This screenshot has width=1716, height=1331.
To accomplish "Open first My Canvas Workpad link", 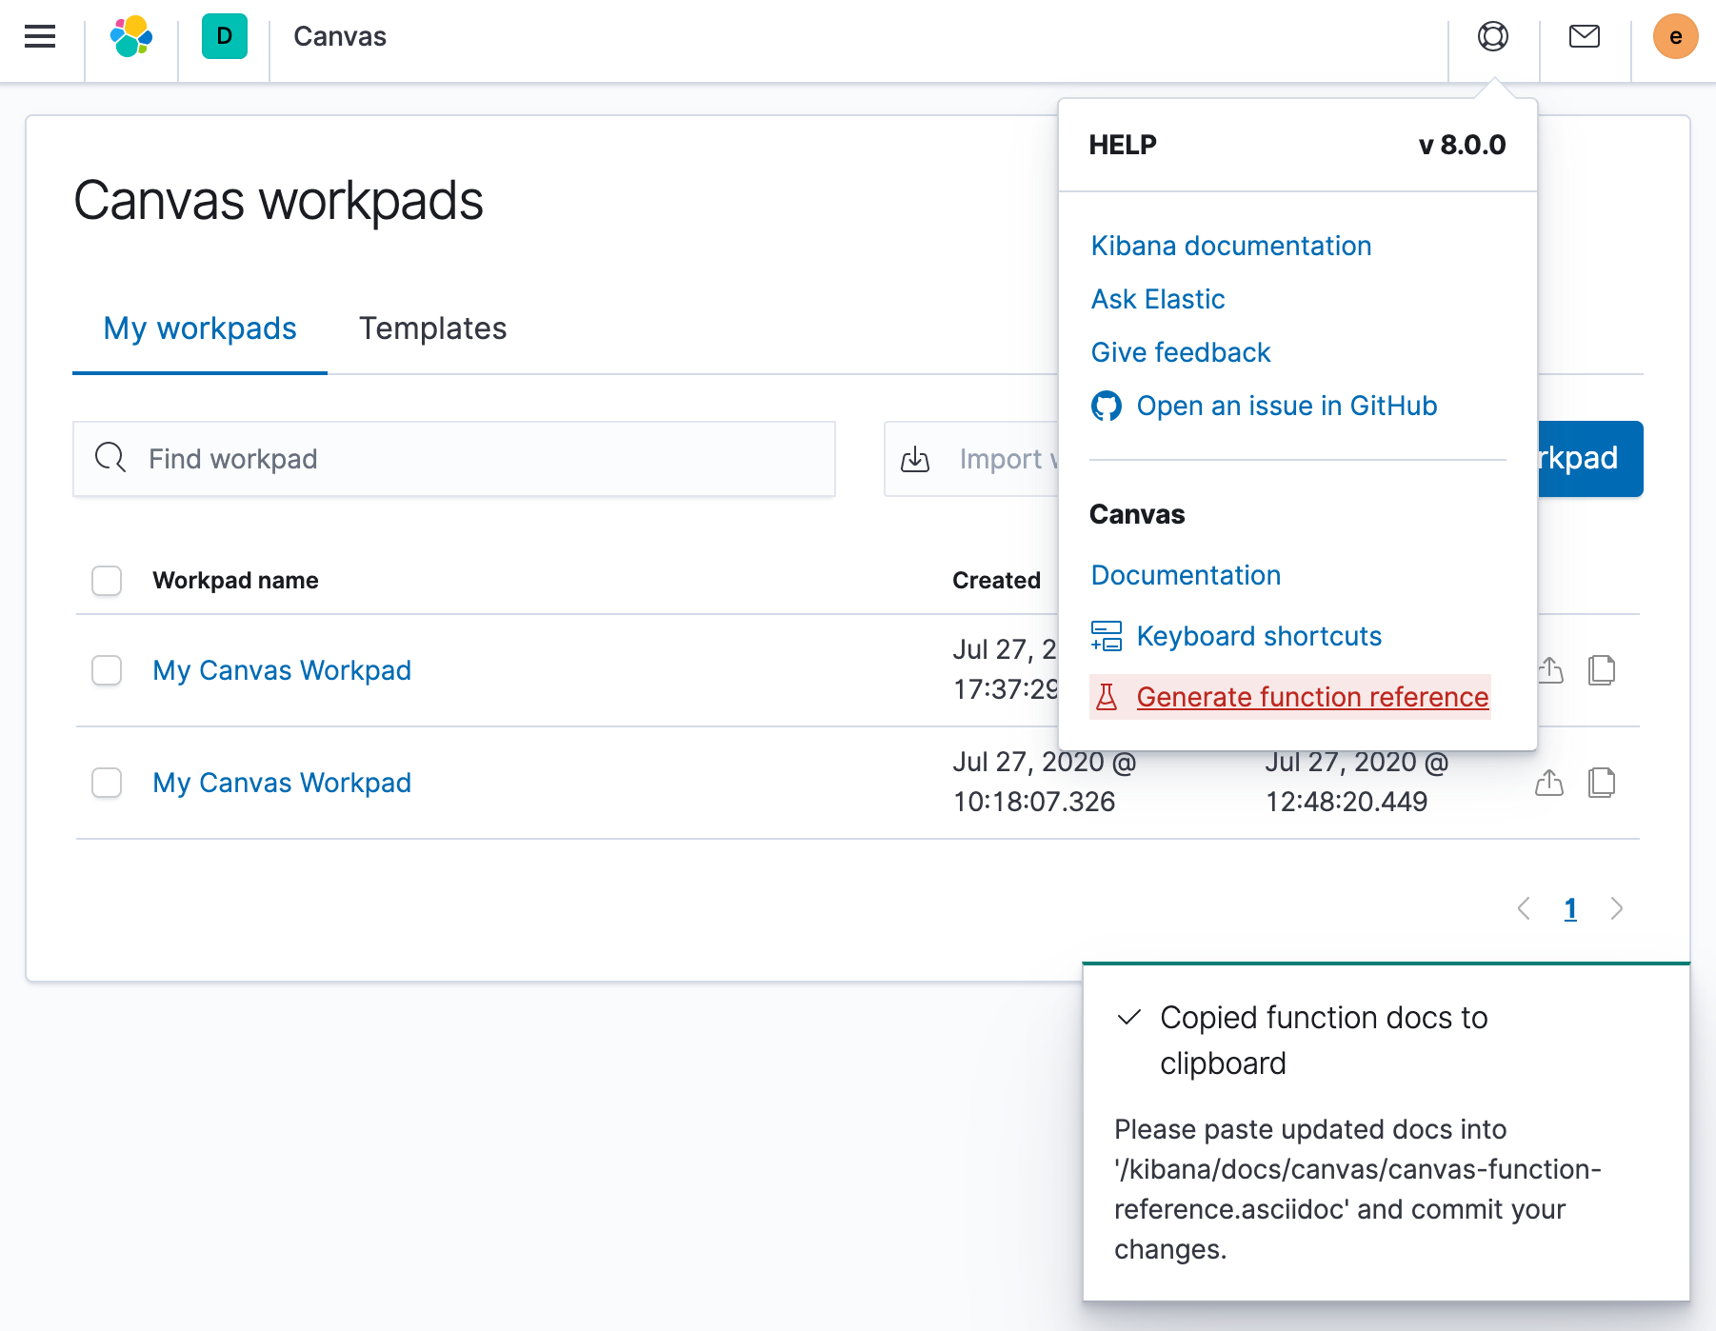I will (282, 670).
